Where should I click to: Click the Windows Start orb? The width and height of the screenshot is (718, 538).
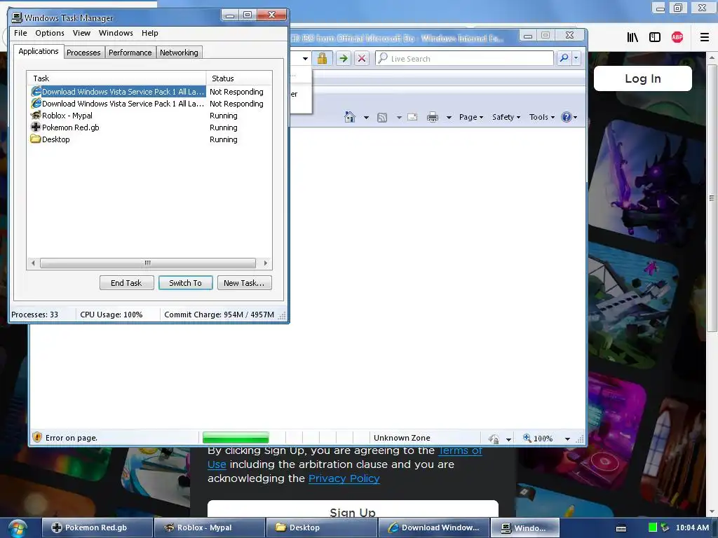[x=17, y=528]
